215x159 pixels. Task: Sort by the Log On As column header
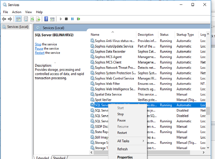[x=203, y=34]
